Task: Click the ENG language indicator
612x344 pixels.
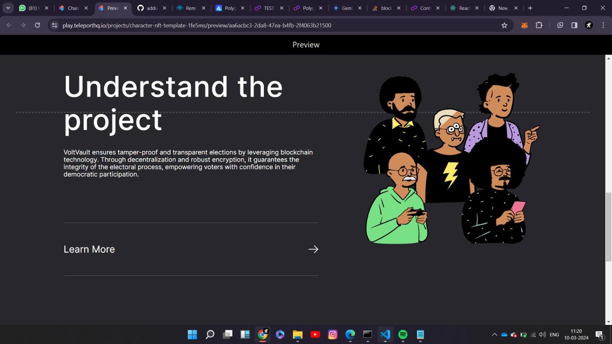Action: point(554,335)
